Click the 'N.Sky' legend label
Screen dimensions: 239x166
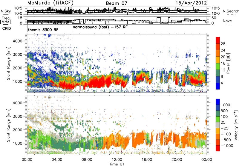pos(6,11)
